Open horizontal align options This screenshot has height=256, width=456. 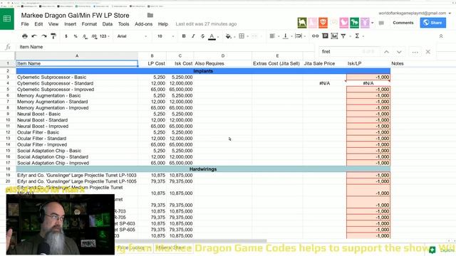(272, 36)
